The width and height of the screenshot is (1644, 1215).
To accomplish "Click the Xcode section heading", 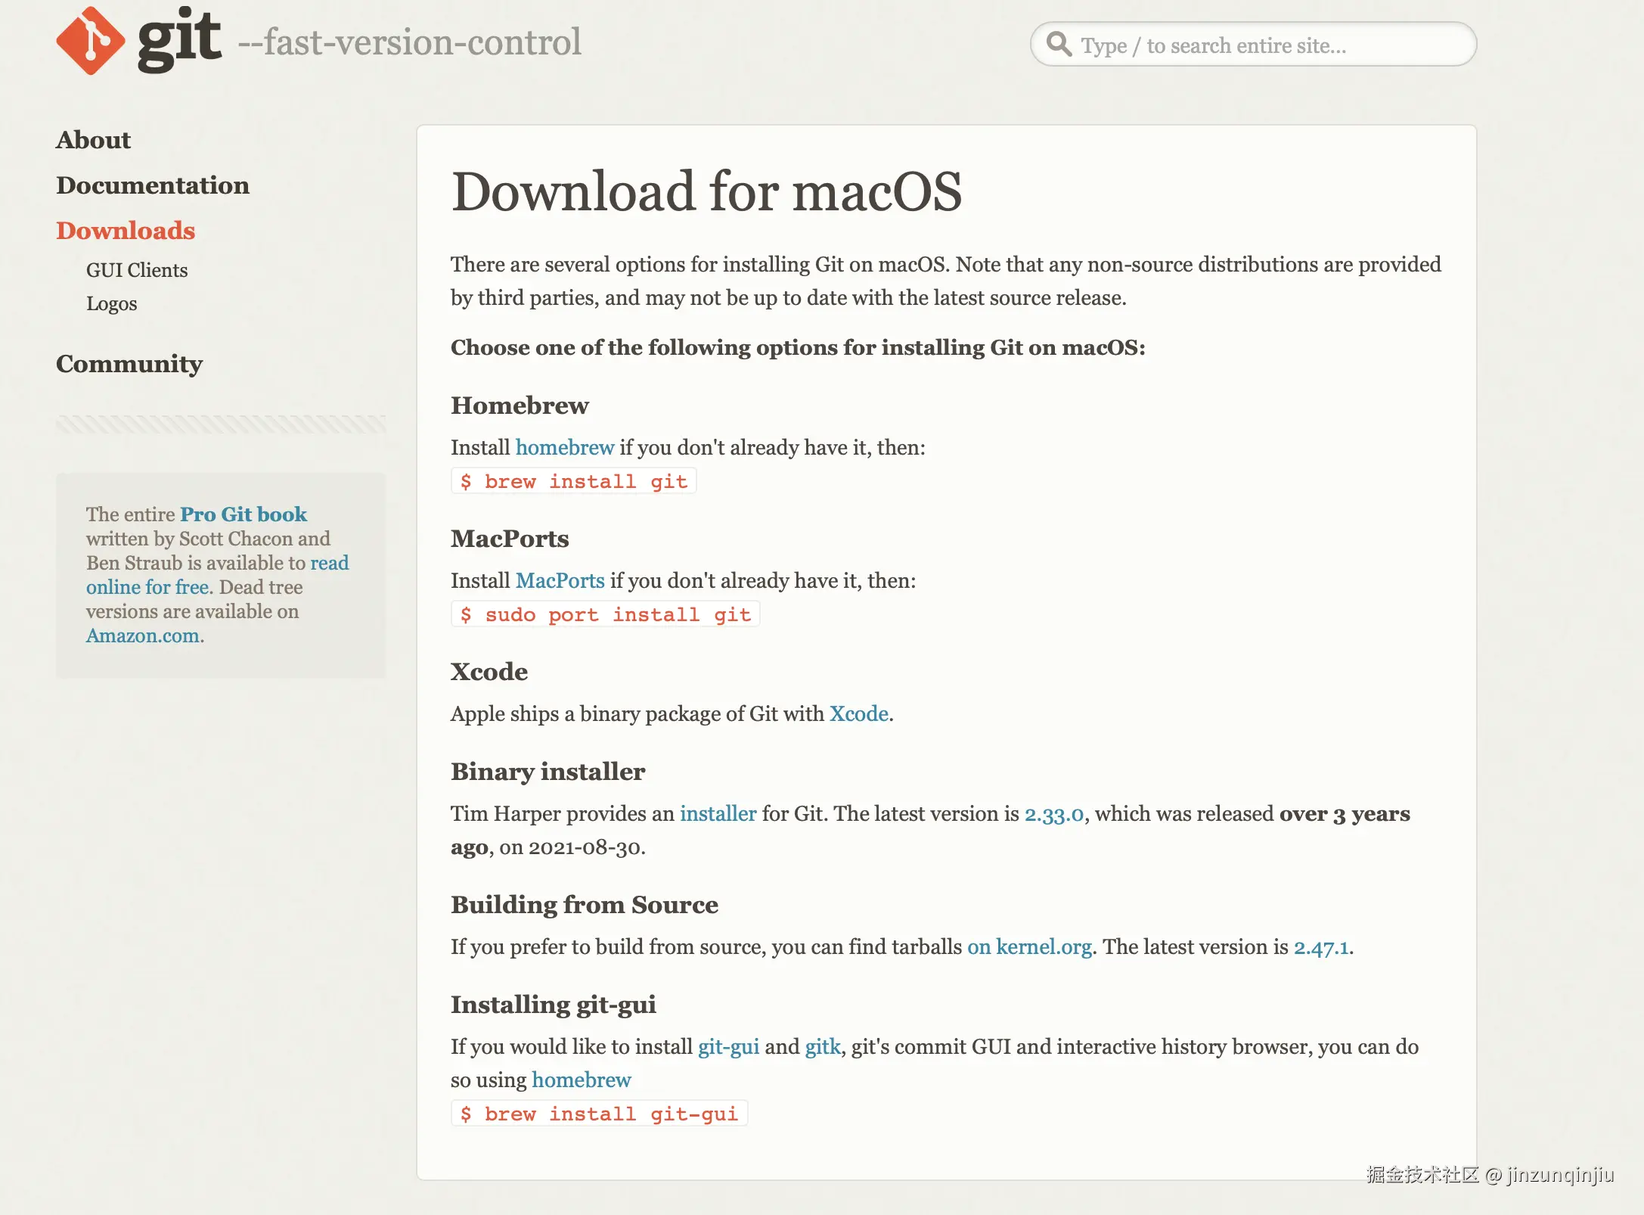I will point(489,672).
